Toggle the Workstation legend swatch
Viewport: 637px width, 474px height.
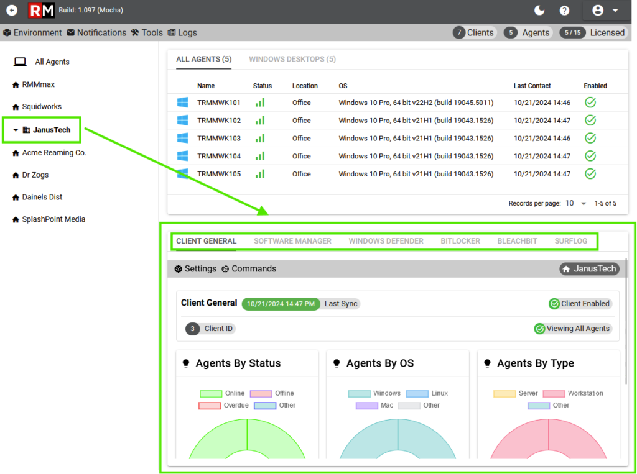tap(554, 394)
